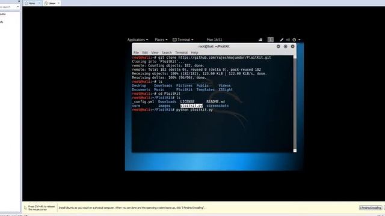
Task: Click the pen tool icon in top panel
Action: 282,40
